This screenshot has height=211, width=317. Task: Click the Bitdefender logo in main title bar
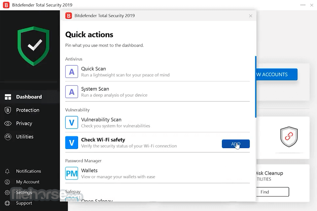point(6,5)
